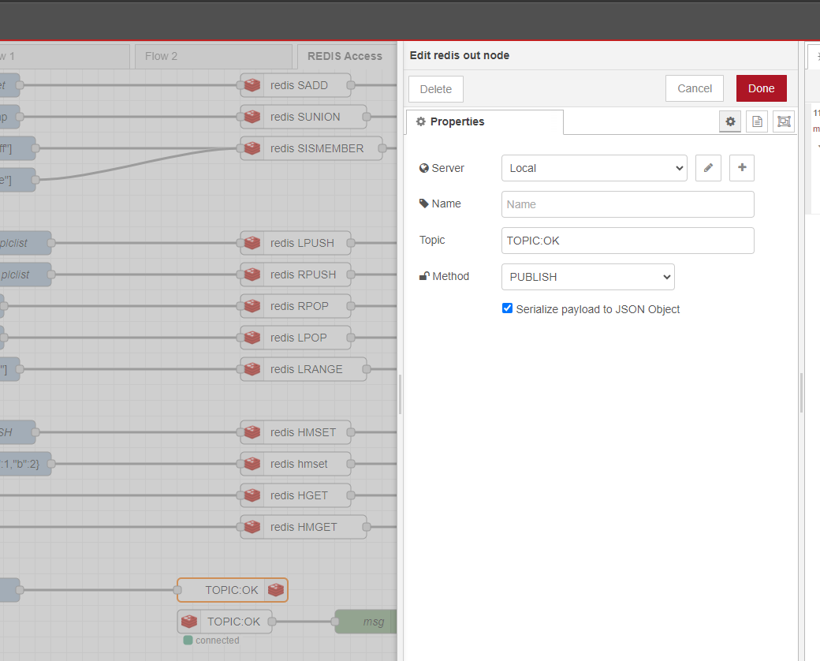Select the redis hmset lowercase node icon
Viewport: 820px width, 661px height.
tap(252, 464)
